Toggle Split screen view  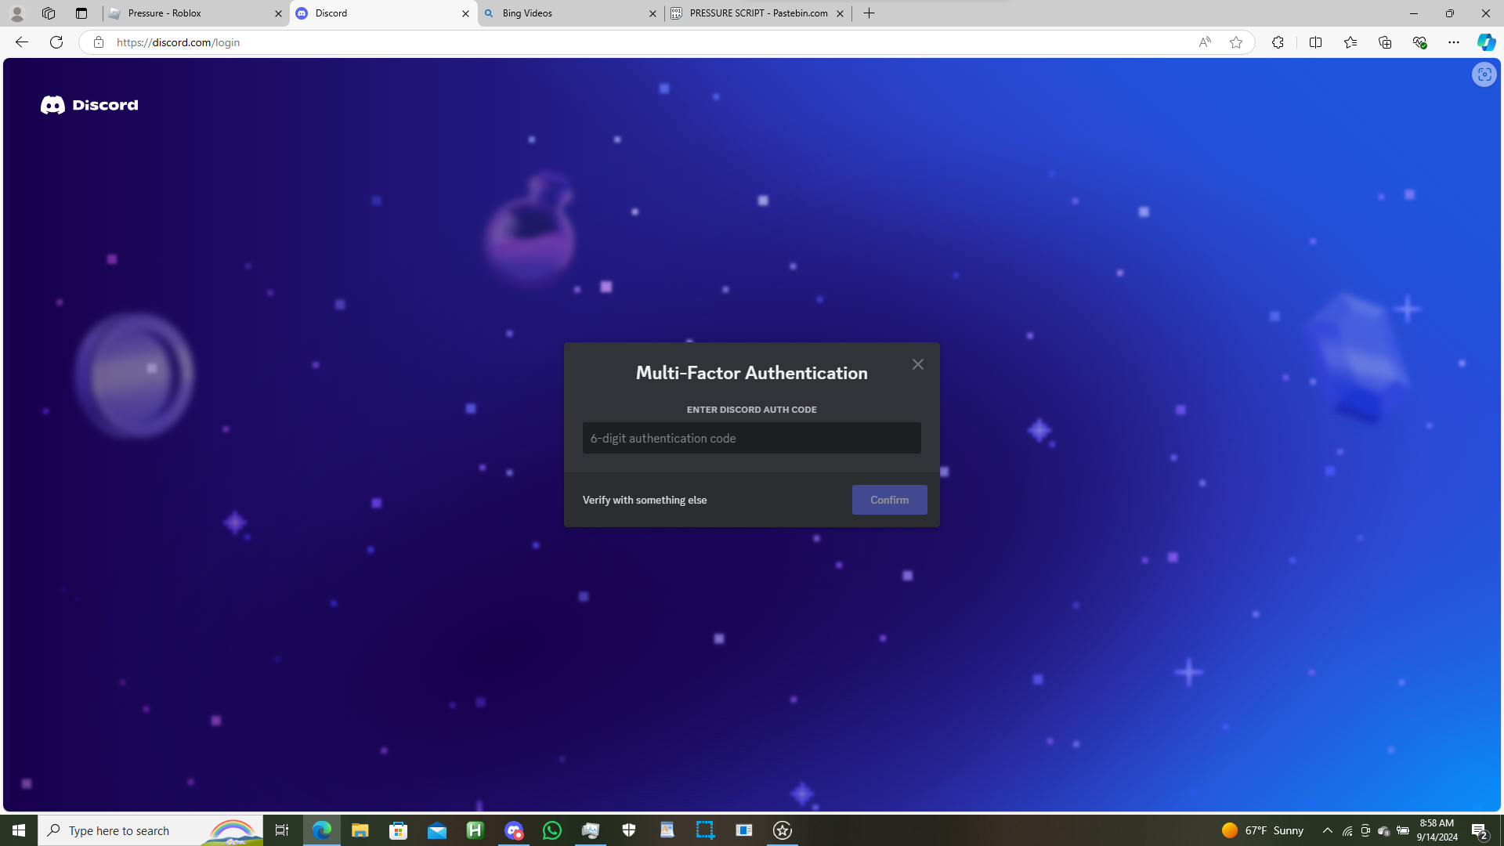[1315, 42]
